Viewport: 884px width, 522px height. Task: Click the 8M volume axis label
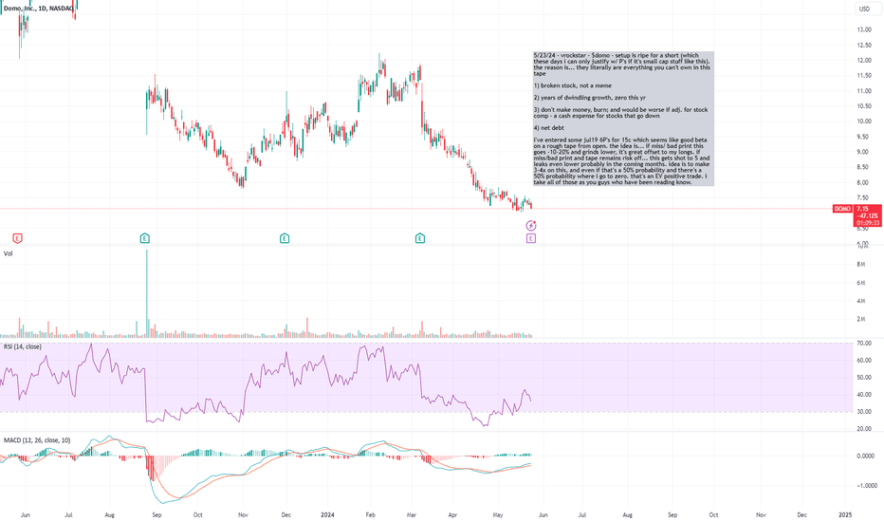pyautogui.click(x=861, y=265)
